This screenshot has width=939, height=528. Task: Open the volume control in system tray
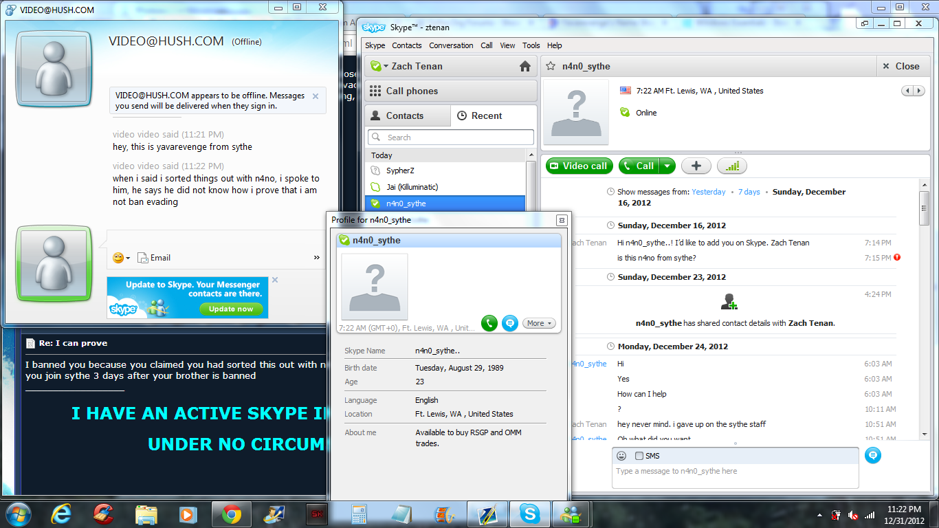tap(852, 514)
